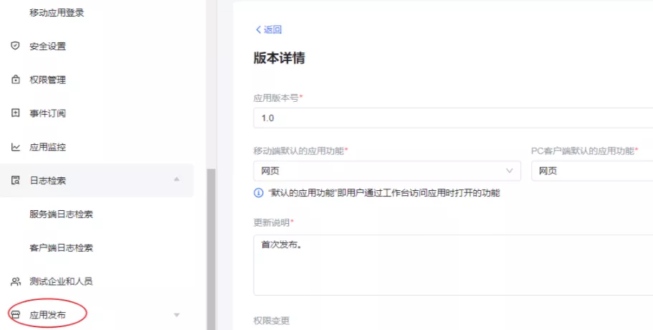Click the 权限变更 label text
This screenshot has height=330, width=653.
pyautogui.click(x=272, y=321)
